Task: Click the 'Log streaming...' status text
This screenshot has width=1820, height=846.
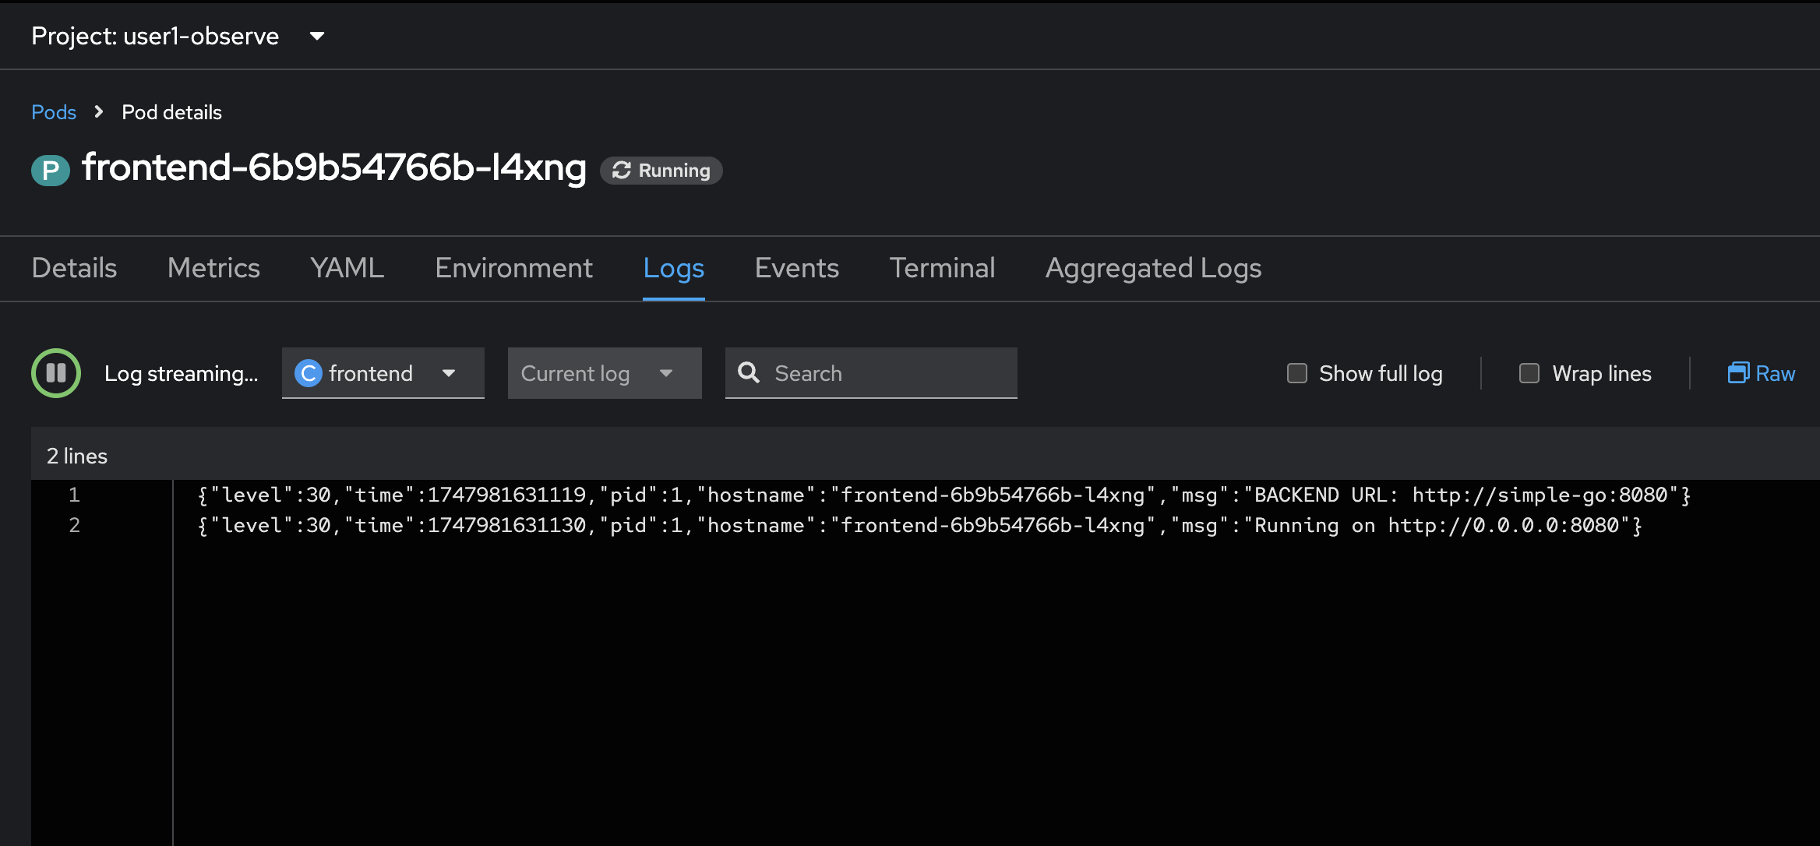Action: coord(181,373)
